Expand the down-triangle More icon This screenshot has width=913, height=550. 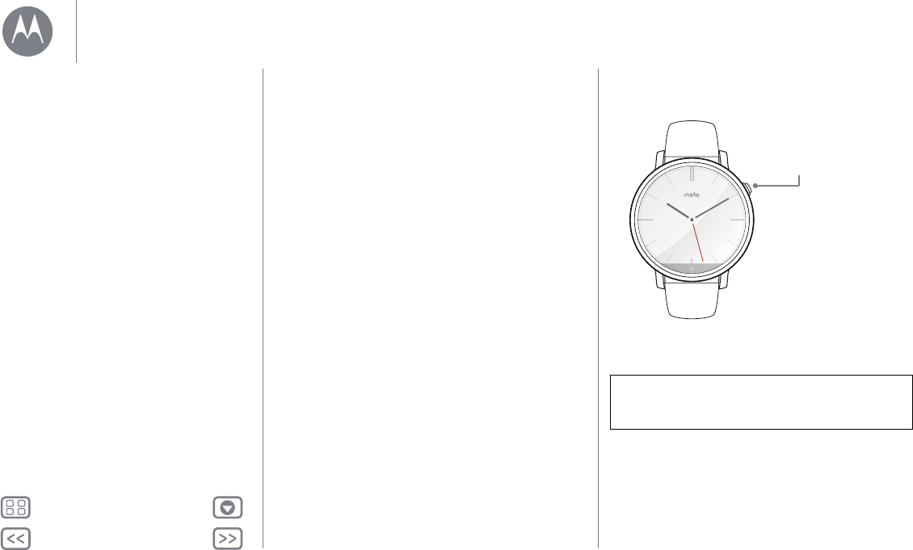(x=228, y=507)
